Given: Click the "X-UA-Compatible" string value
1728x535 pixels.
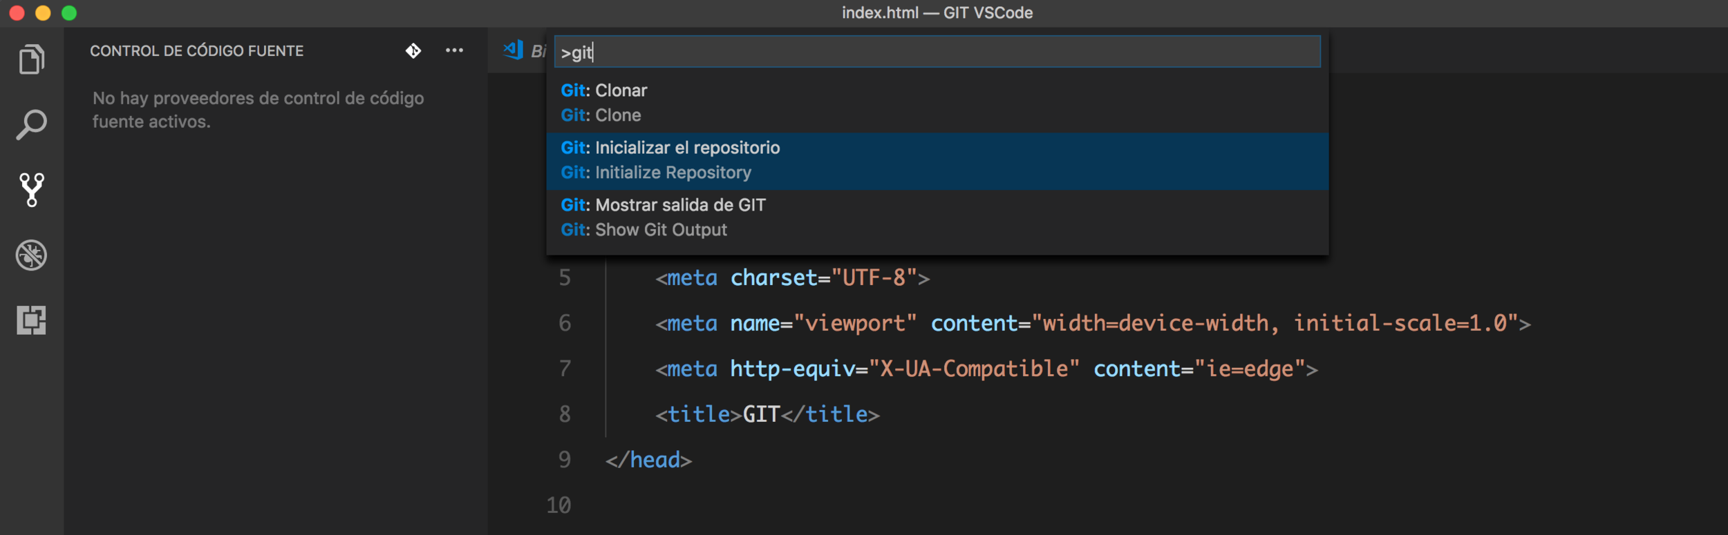Looking at the screenshot, I should pos(974,369).
